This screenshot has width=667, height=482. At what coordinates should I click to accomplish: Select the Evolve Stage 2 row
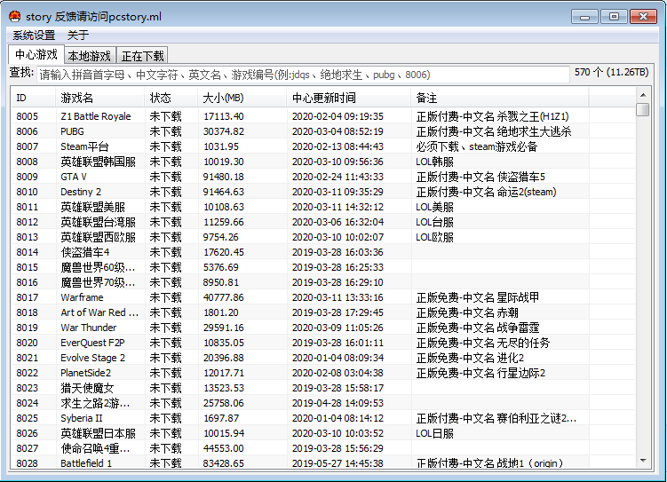click(323, 358)
